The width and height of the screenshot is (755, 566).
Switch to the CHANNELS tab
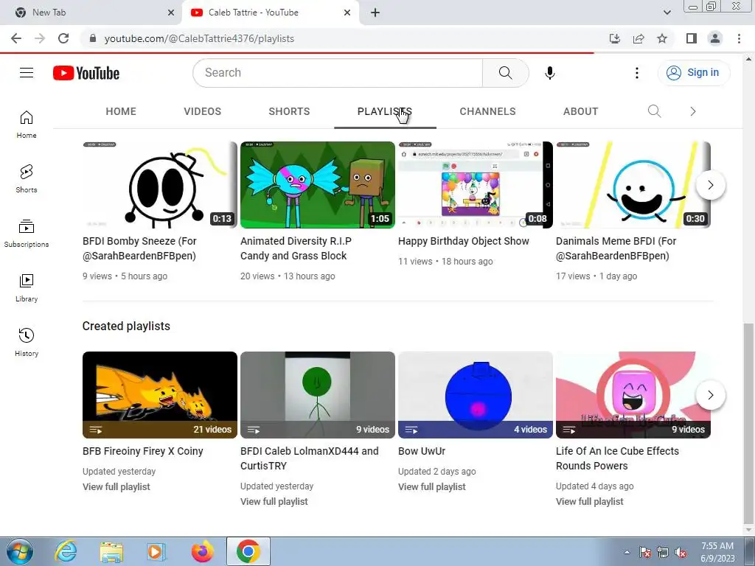pyautogui.click(x=487, y=111)
